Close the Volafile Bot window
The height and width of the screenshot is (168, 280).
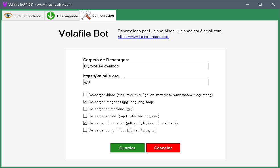coord(273,4)
